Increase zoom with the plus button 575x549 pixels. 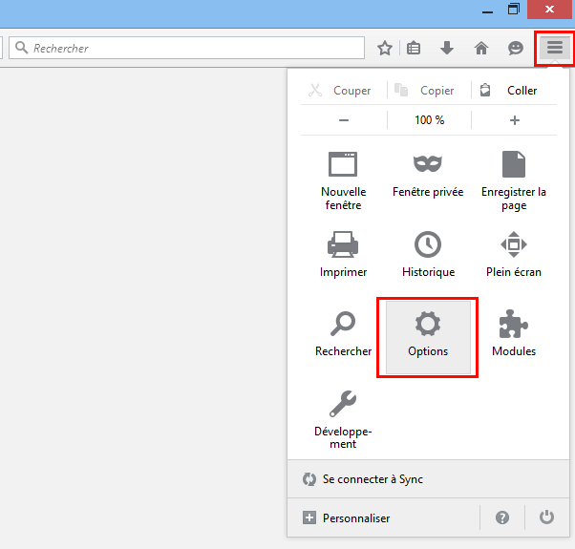pos(514,120)
